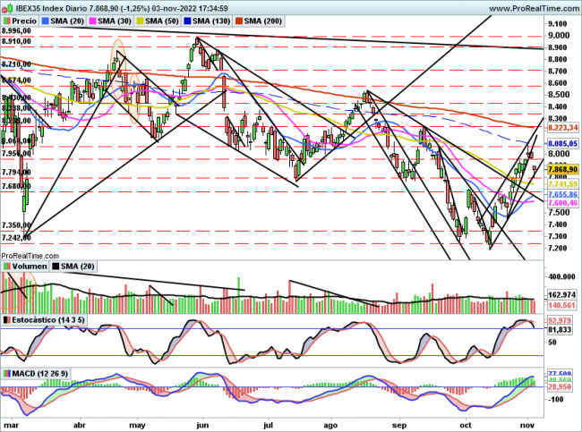Click the 8.996,00 resistance level label
582x432 pixels.
15,31
